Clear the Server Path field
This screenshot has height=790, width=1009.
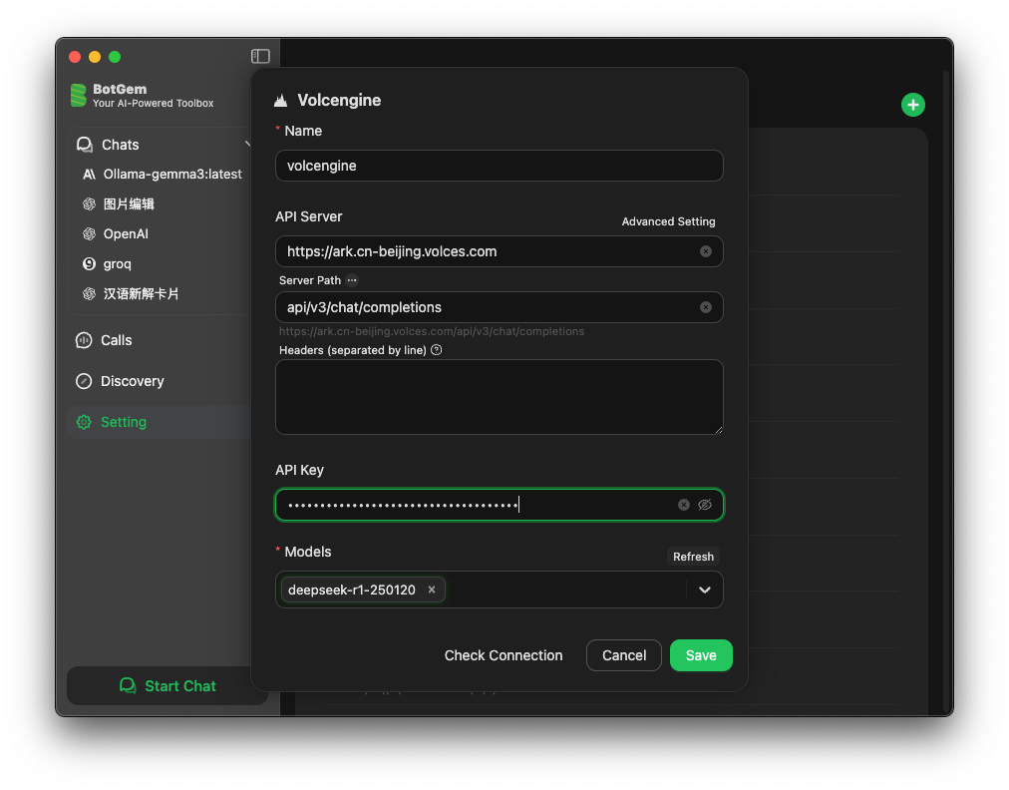pyautogui.click(x=705, y=307)
